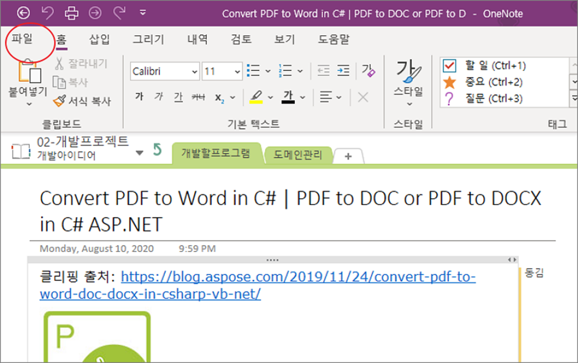Click the date Monday, August 10, 2020
Screen dimensions: 578x363
point(97,248)
